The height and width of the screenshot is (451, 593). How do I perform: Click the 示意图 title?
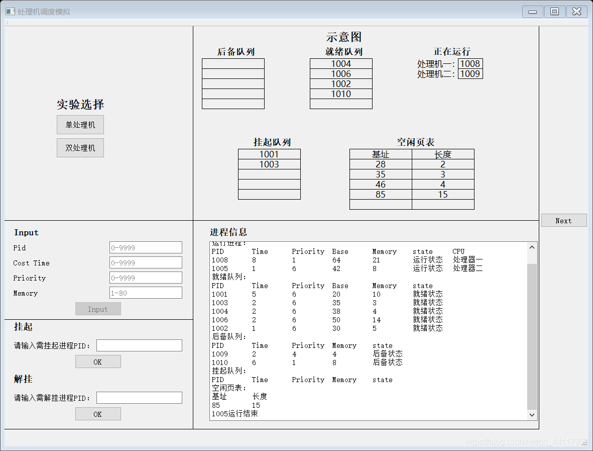tap(344, 37)
